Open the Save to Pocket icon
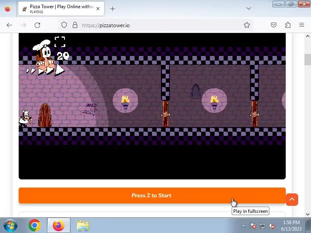311x233 pixels. point(274,25)
